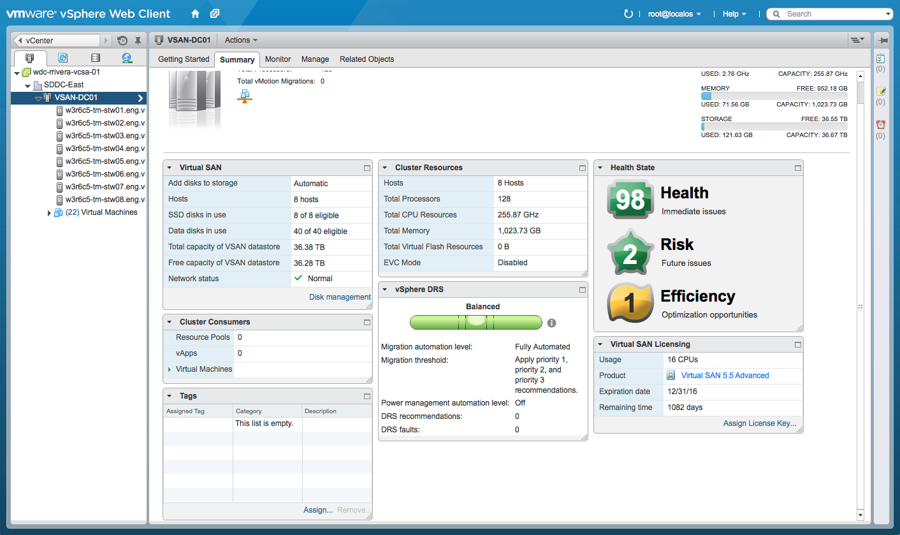Select the Summary tab
The height and width of the screenshot is (535, 900).
(x=237, y=60)
